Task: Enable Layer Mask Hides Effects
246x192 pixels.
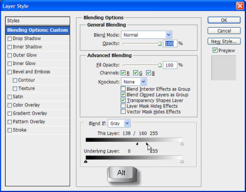Action: 123,105
